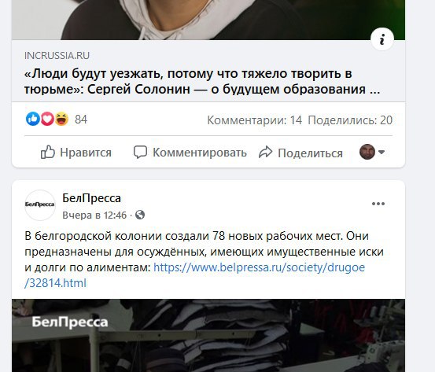Click the laughing Haha reaction icon
Screen dimensions: 435x372
[61, 119]
